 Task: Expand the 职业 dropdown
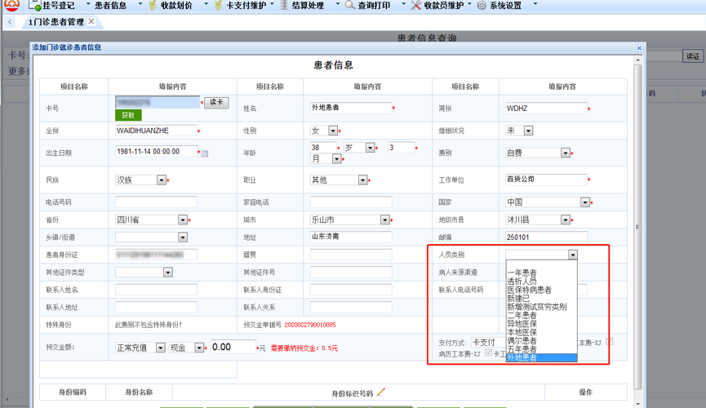coord(362,180)
